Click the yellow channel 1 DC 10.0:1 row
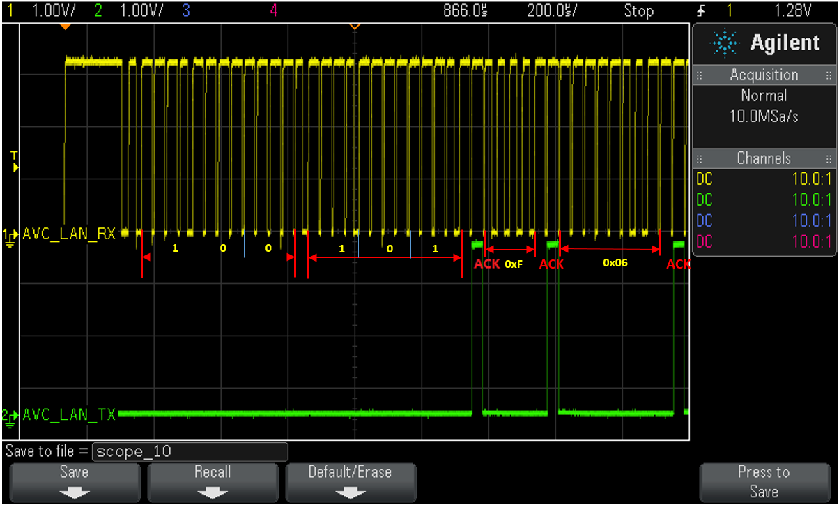The height and width of the screenshot is (505, 839). click(x=764, y=179)
